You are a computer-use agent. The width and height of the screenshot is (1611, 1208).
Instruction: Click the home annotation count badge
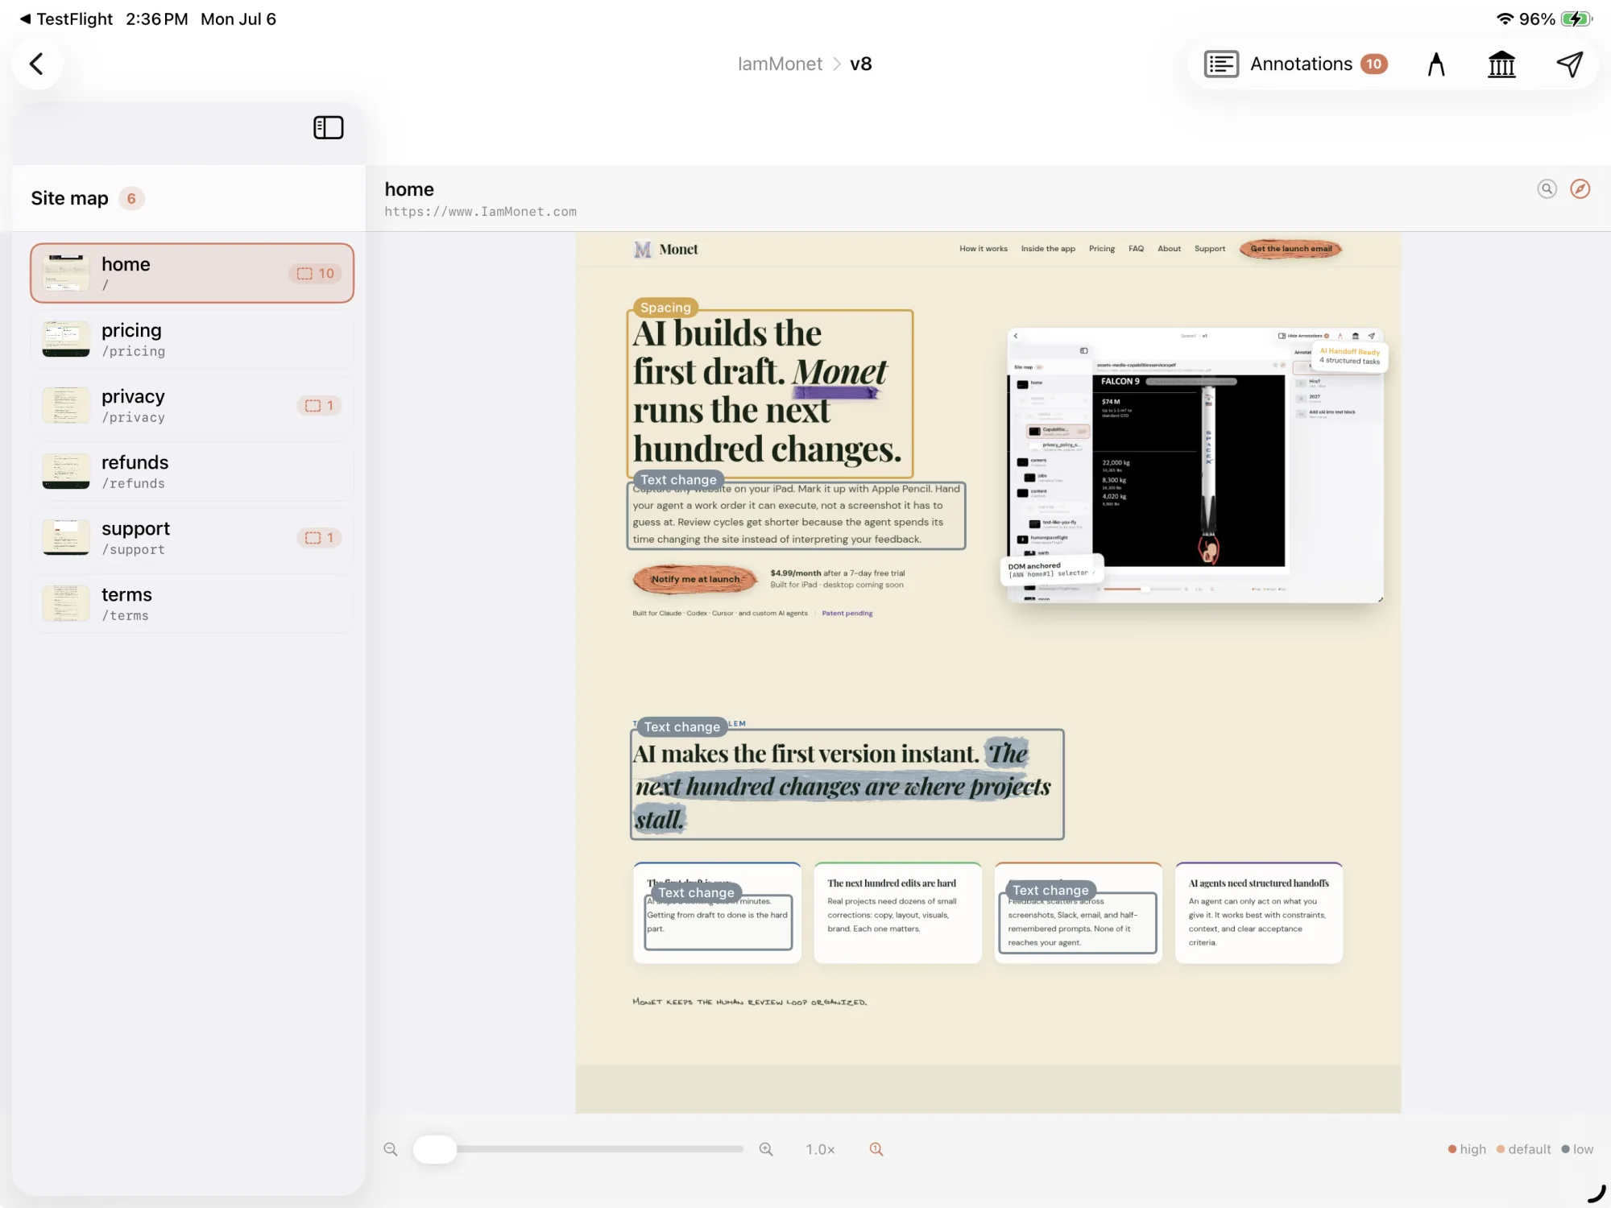point(316,273)
